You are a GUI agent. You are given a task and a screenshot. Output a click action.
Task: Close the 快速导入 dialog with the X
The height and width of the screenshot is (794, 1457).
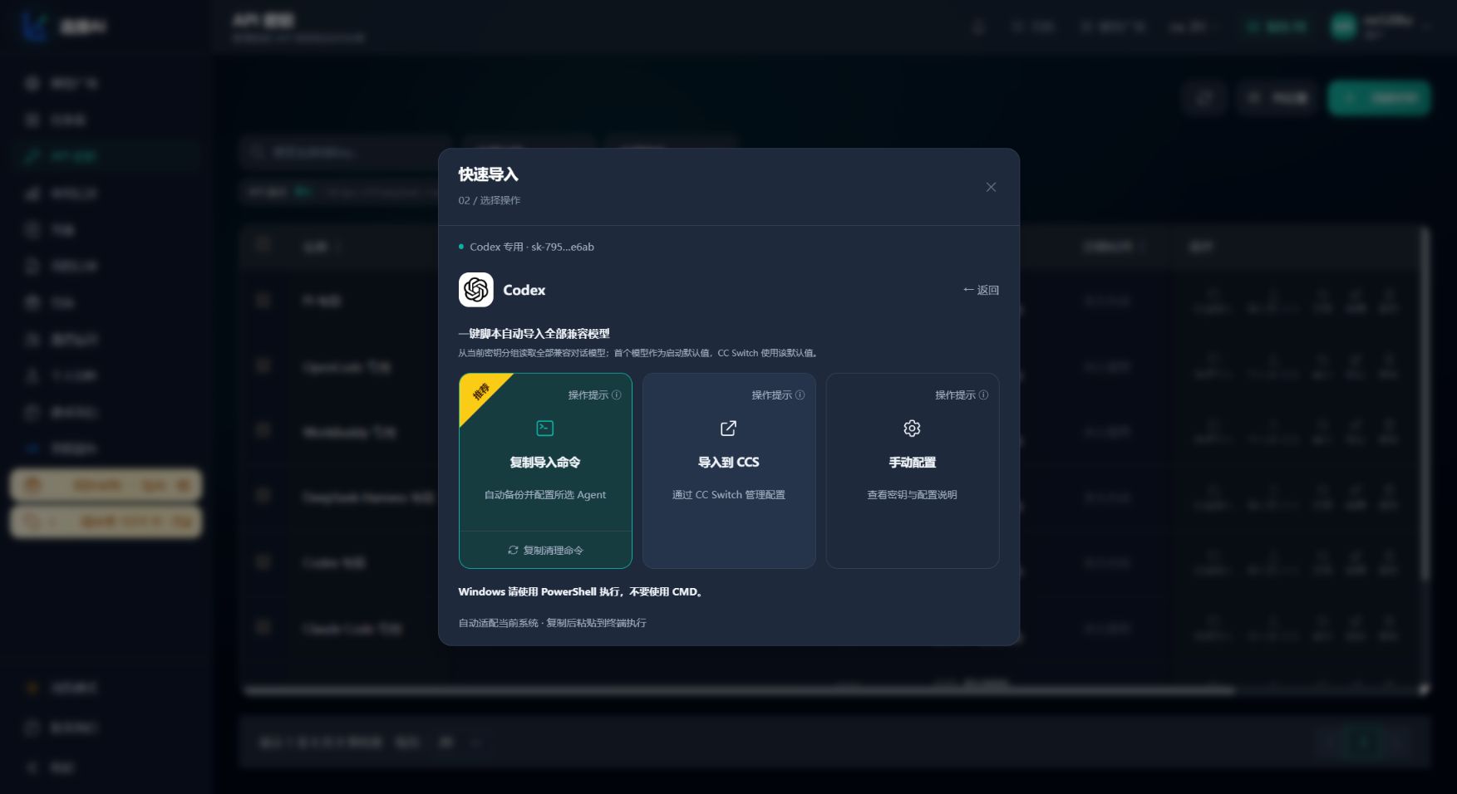(991, 187)
